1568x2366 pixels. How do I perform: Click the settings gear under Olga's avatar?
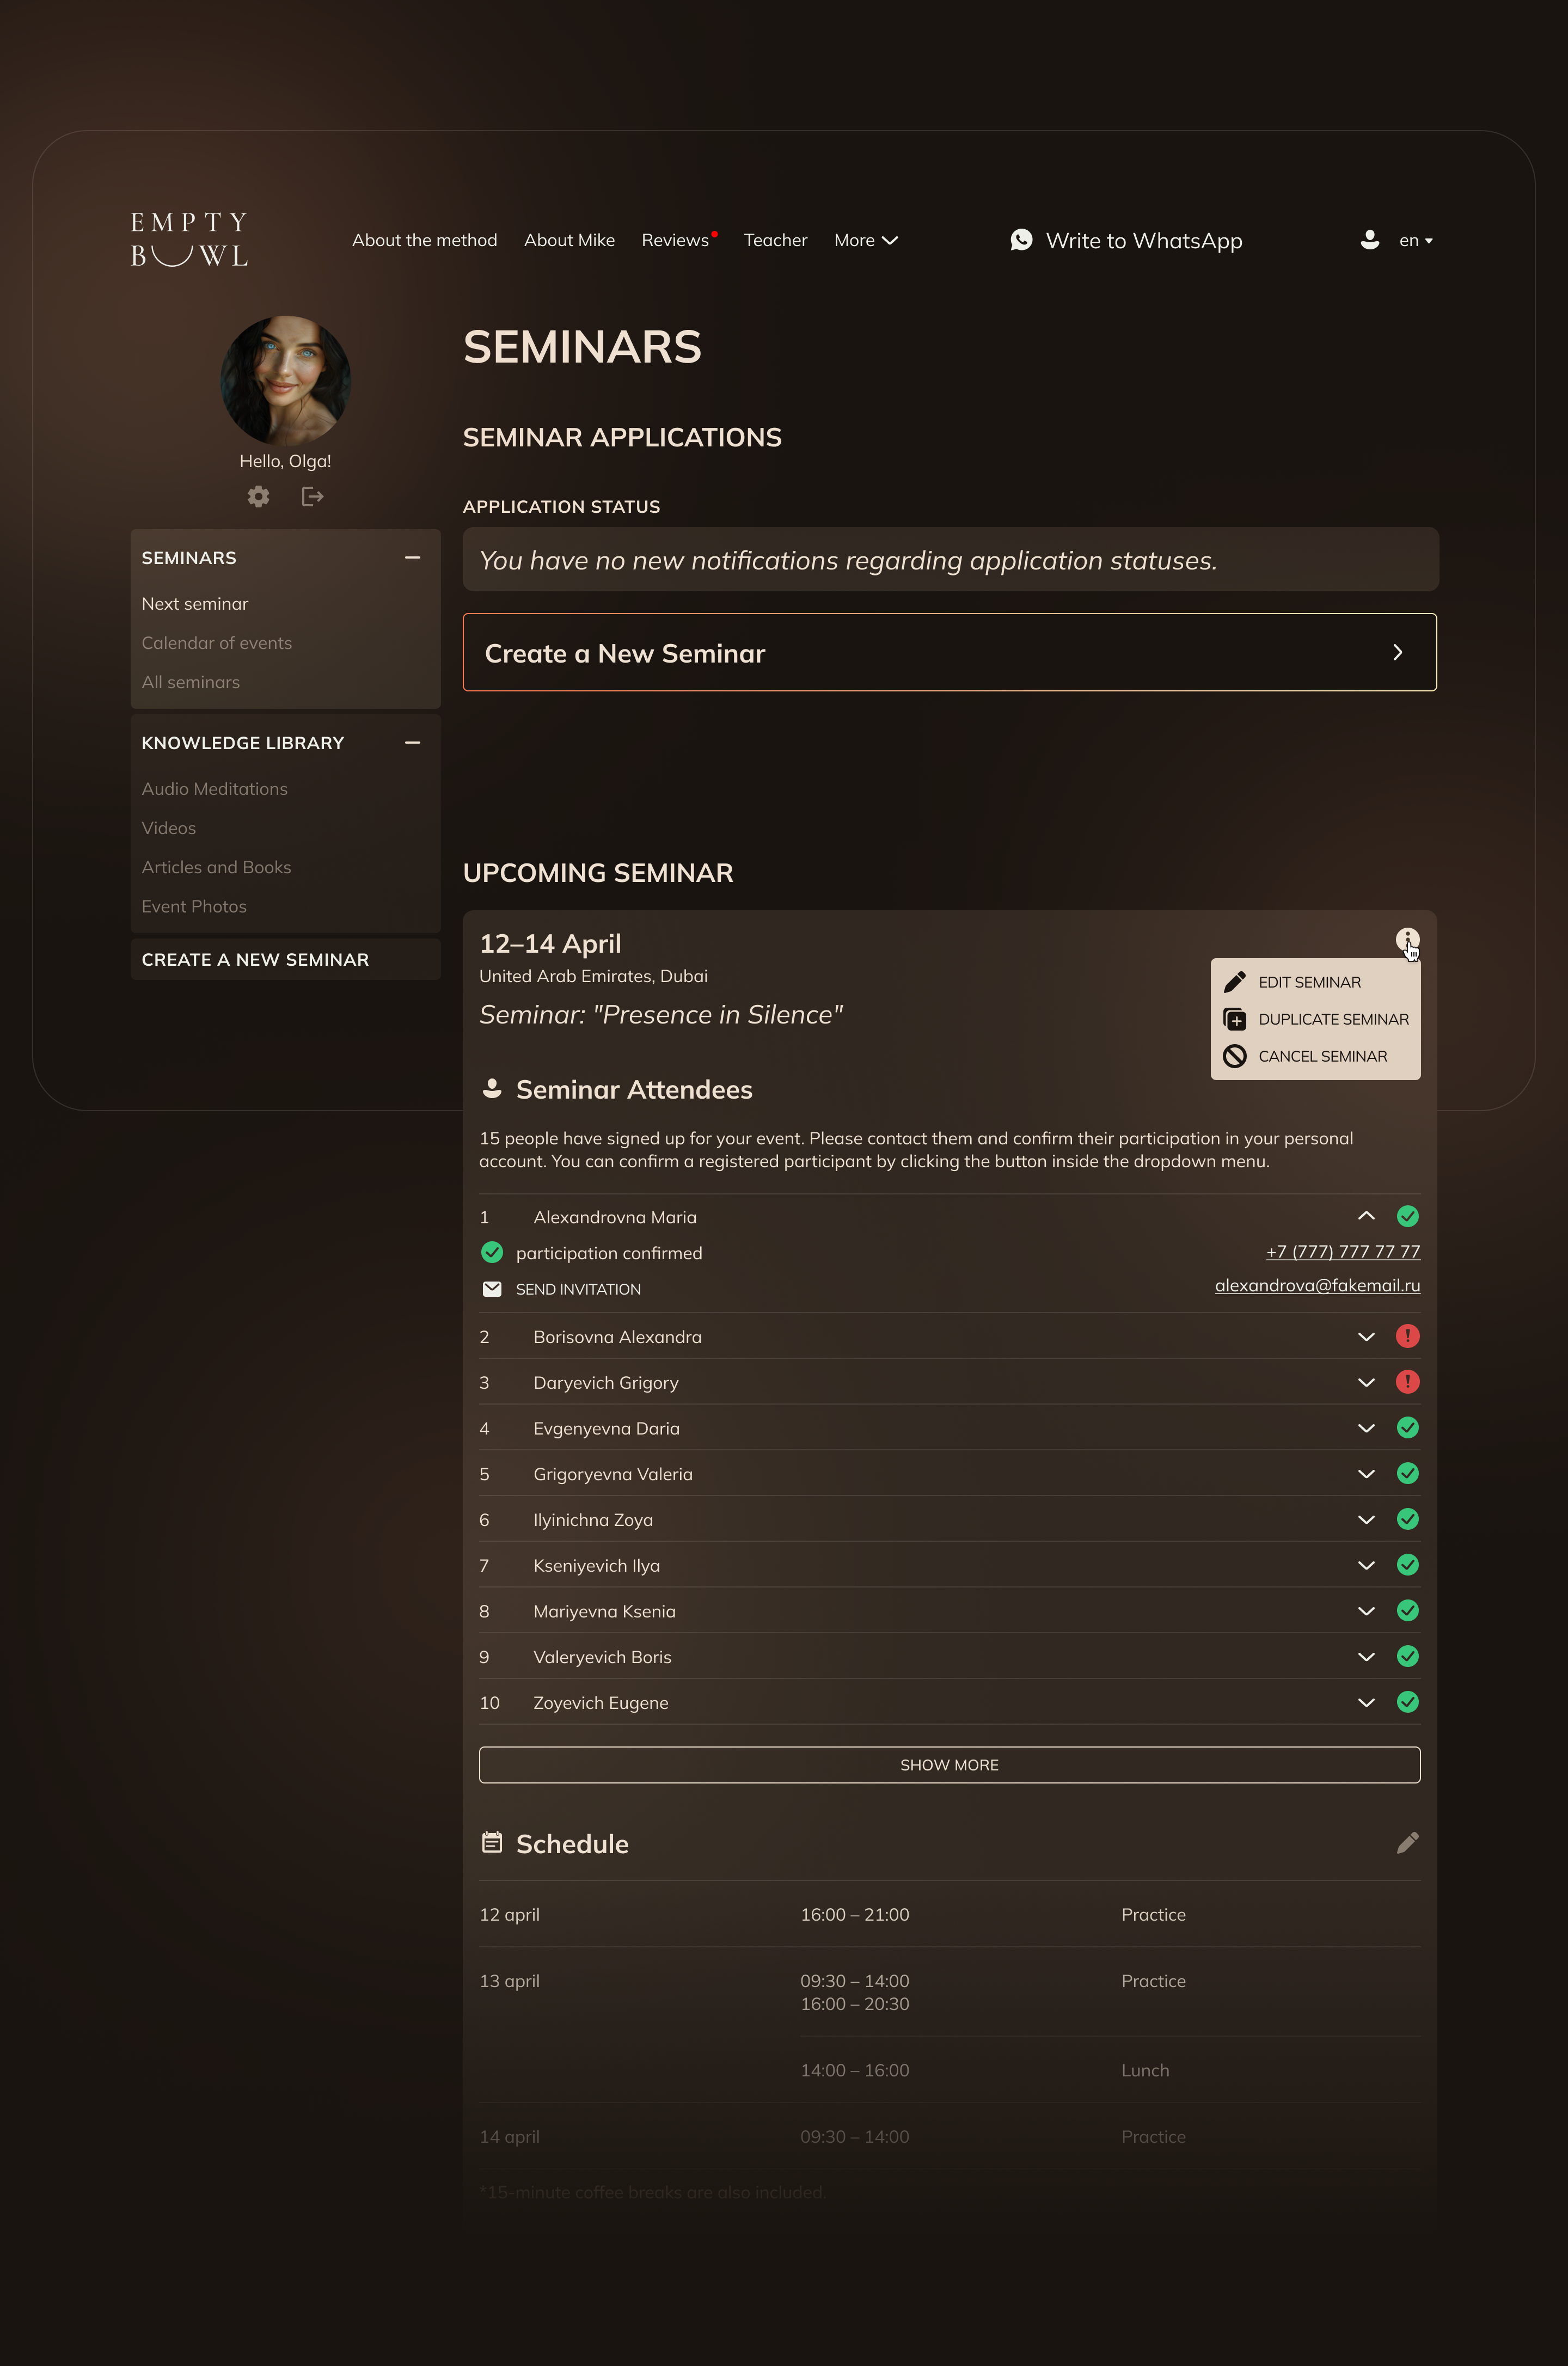click(x=258, y=496)
